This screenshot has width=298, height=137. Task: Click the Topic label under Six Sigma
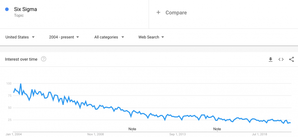pos(19,15)
